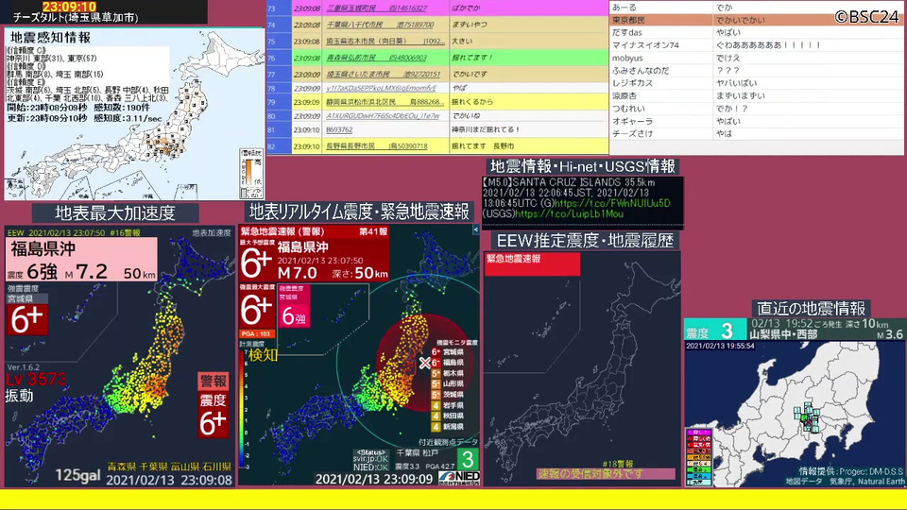Click the orange PGA : 103 label

(x=257, y=333)
